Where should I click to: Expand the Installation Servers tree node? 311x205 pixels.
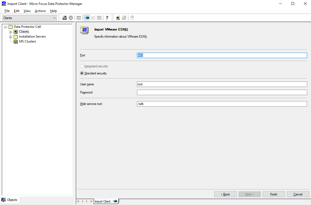point(11,37)
